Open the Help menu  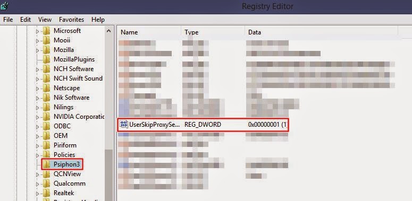98,20
